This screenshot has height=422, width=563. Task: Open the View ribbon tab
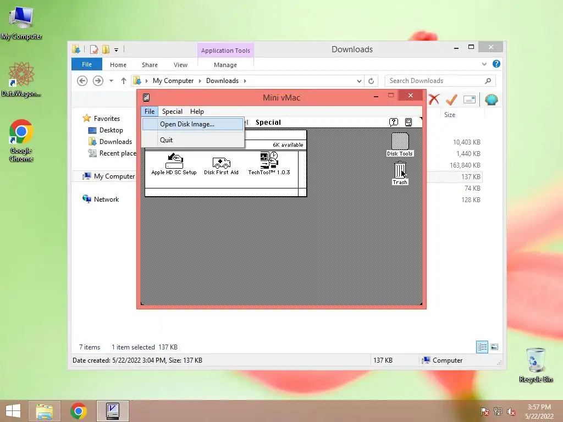click(x=180, y=65)
